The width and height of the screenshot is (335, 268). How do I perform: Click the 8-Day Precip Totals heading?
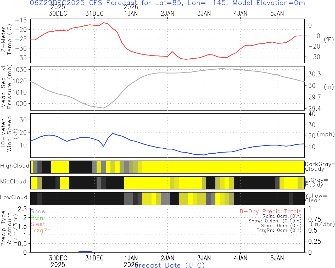pyautogui.click(x=270, y=211)
